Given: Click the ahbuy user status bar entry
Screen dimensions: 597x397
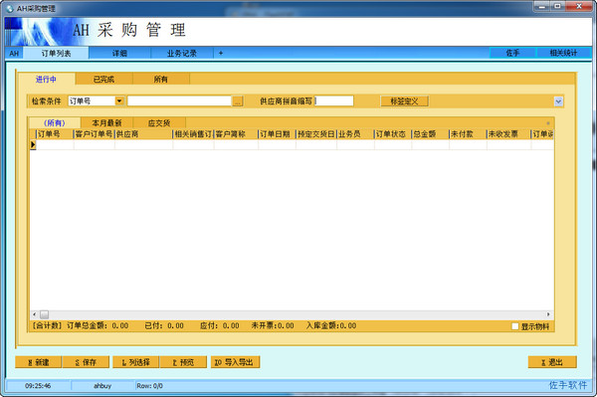Looking at the screenshot, I should 102,386.
